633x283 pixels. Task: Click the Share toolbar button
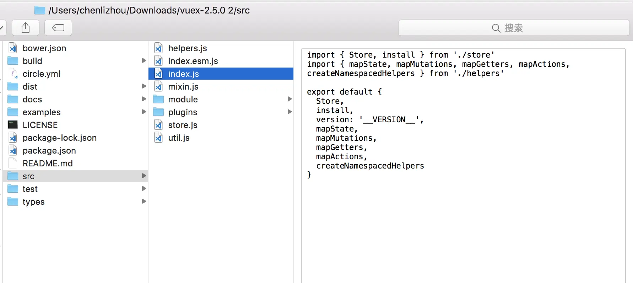[26, 28]
